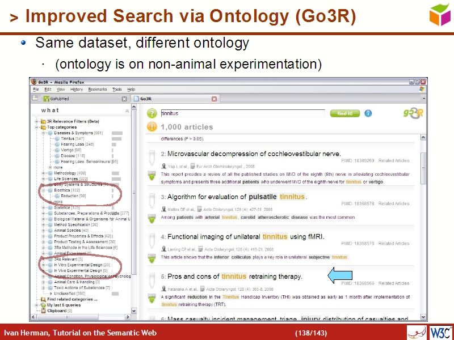The image size is (454, 340).
Task: Open the Bookmarks menu
Action: (x=97, y=90)
